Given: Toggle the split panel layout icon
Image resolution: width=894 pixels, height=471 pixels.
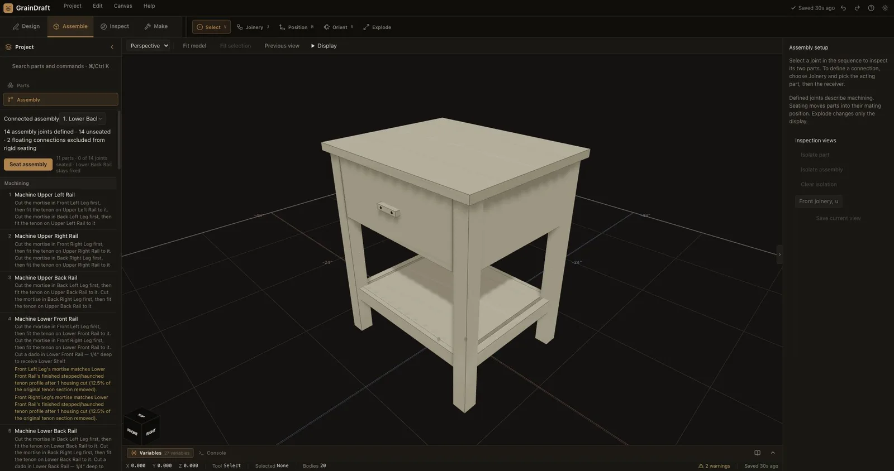Looking at the screenshot, I should tap(757, 453).
